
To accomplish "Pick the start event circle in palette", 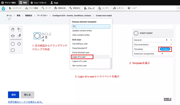I will tap(13, 44).
